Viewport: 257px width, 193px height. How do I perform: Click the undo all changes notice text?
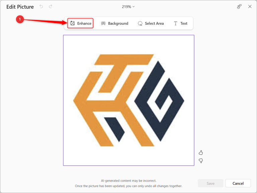pyautogui.click(x=128, y=186)
